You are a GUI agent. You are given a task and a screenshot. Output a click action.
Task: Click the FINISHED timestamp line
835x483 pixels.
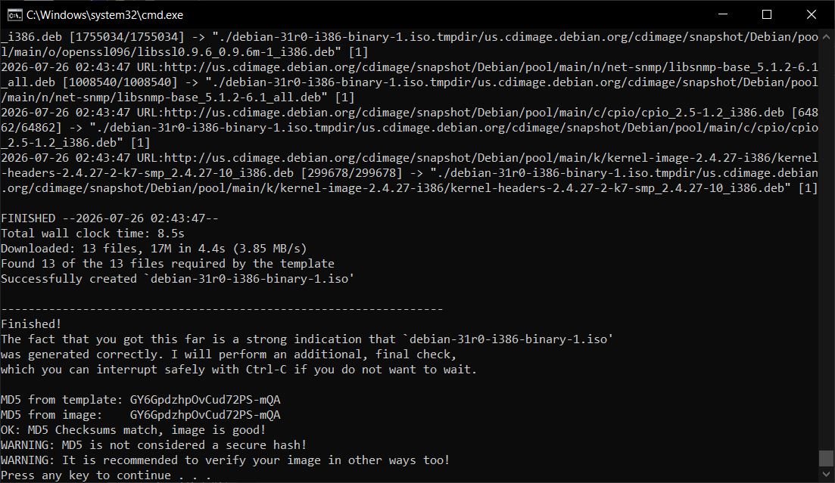pyautogui.click(x=110, y=218)
